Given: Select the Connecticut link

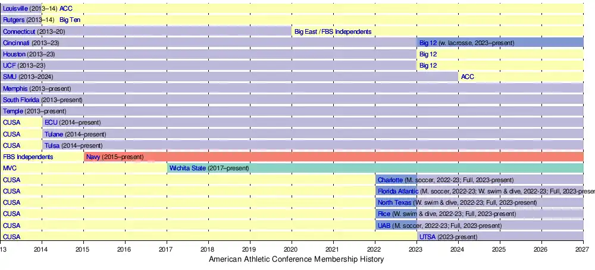Looking at the screenshot, I should (19, 31).
